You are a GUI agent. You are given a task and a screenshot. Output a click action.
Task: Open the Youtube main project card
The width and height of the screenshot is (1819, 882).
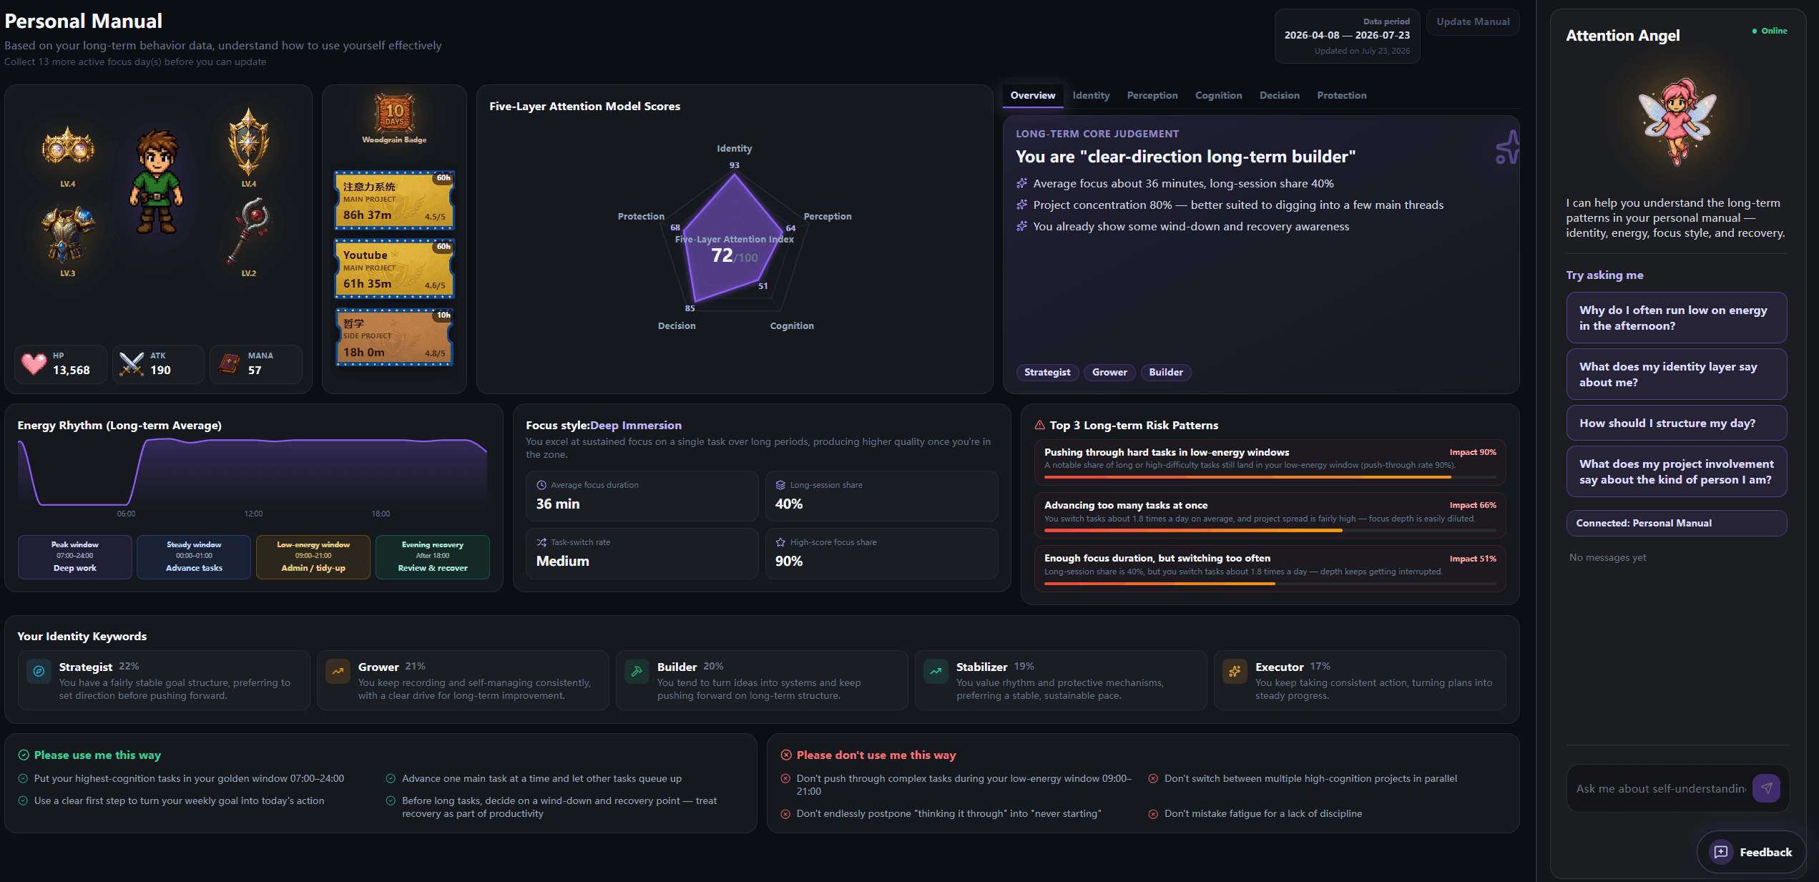pos(394,269)
